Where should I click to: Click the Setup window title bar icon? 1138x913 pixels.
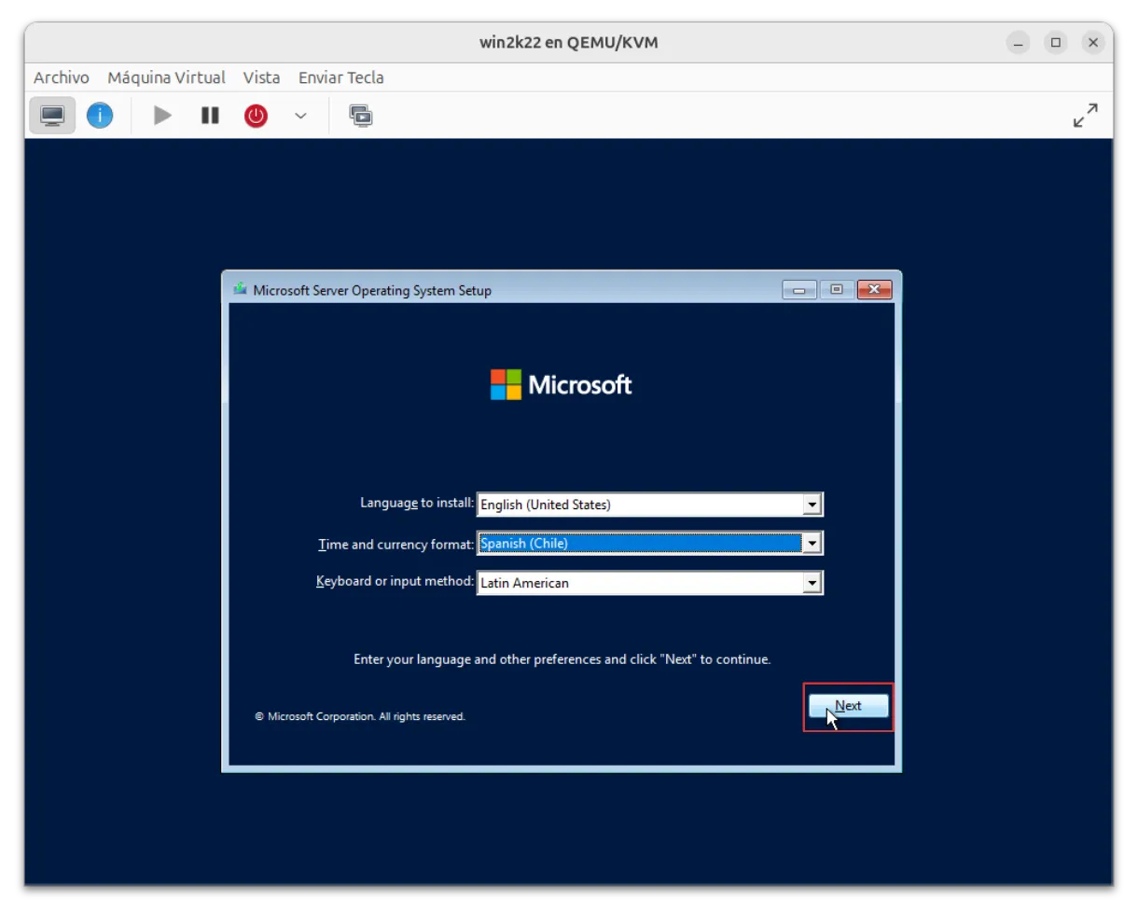click(x=241, y=289)
